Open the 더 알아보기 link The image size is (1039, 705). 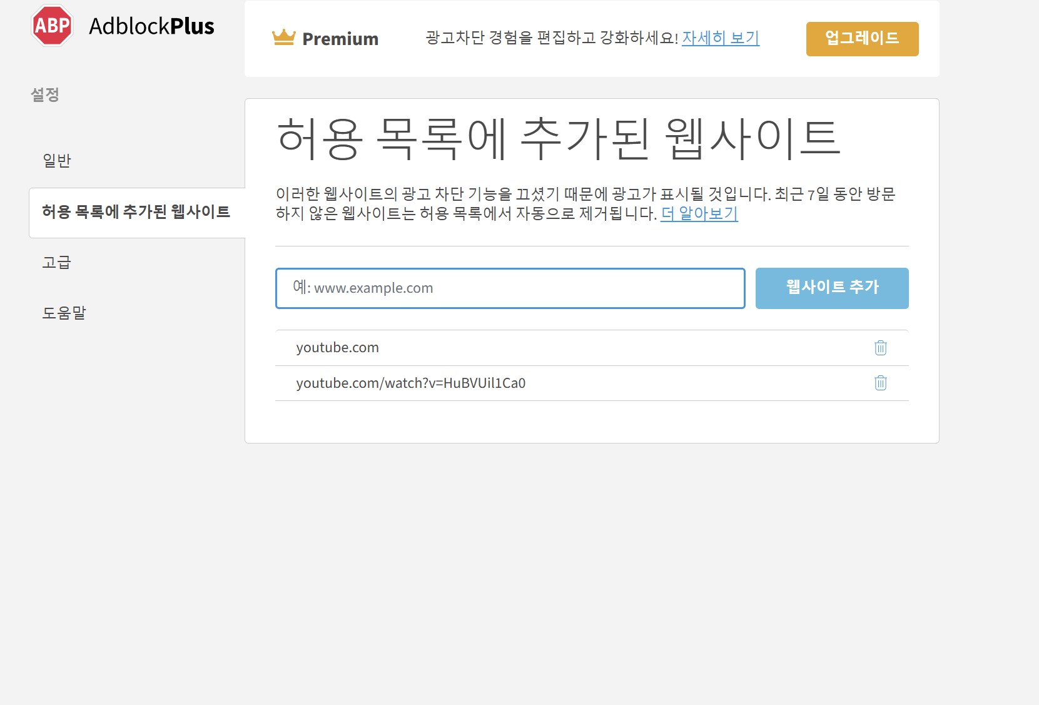click(699, 214)
